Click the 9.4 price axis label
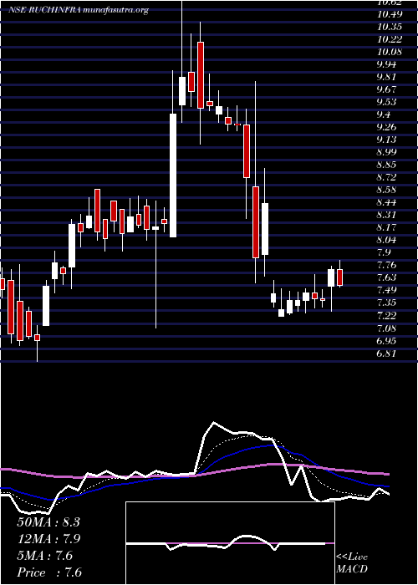Screen dimensions: 418x585 coord(384,114)
